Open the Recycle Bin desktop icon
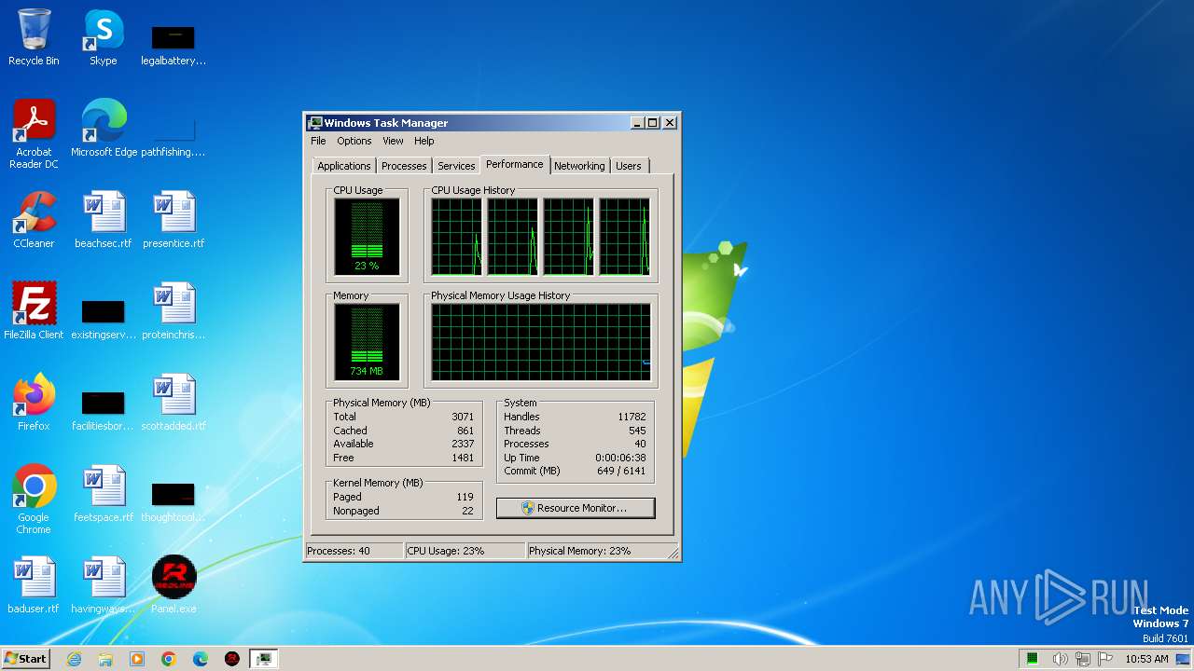Image resolution: width=1194 pixels, height=671 pixels. click(x=34, y=37)
